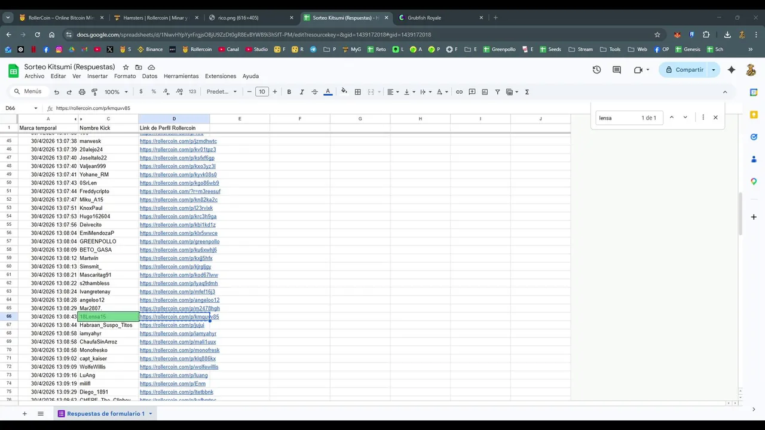
Task: Move document with folder icon
Action: [139, 67]
